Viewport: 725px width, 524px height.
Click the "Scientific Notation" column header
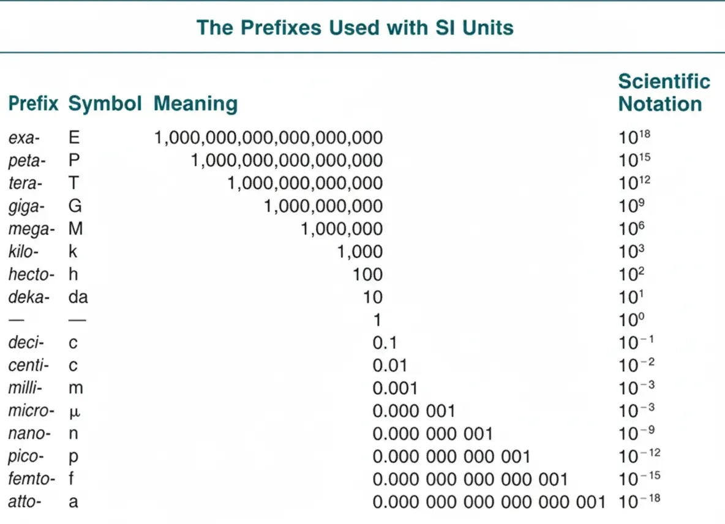[664, 92]
